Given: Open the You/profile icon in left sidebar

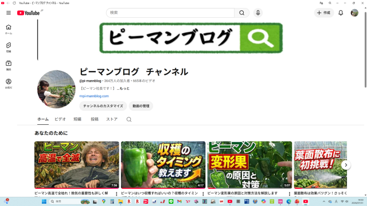Looking at the screenshot, I should coord(9,84).
